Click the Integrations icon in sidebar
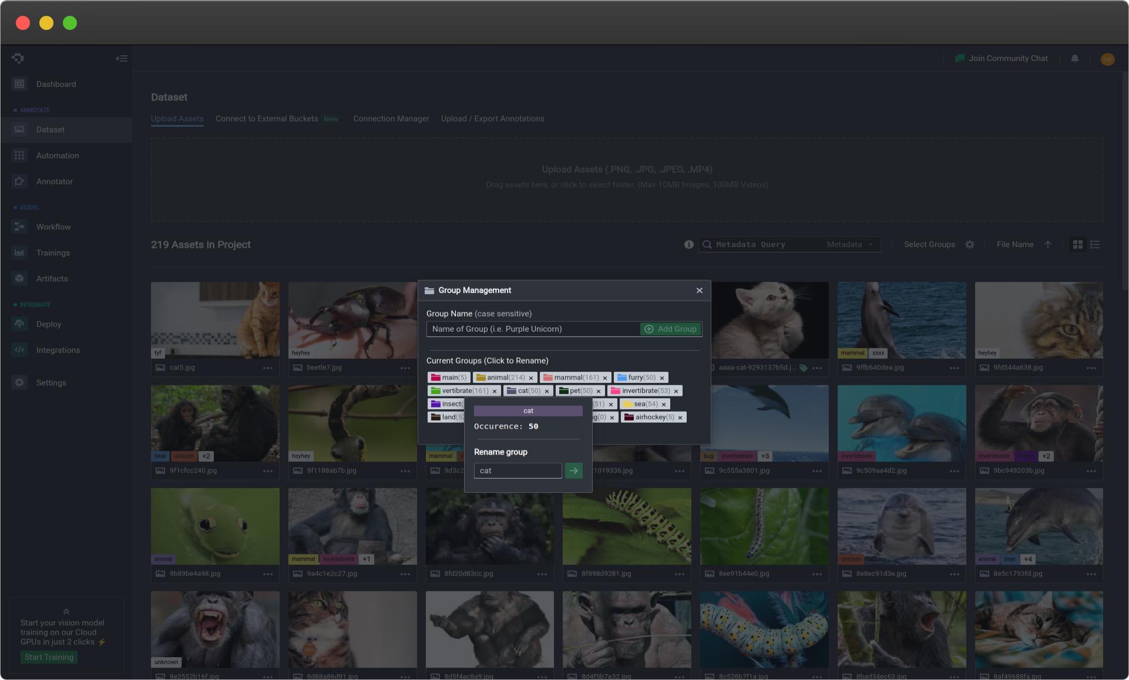 click(19, 349)
